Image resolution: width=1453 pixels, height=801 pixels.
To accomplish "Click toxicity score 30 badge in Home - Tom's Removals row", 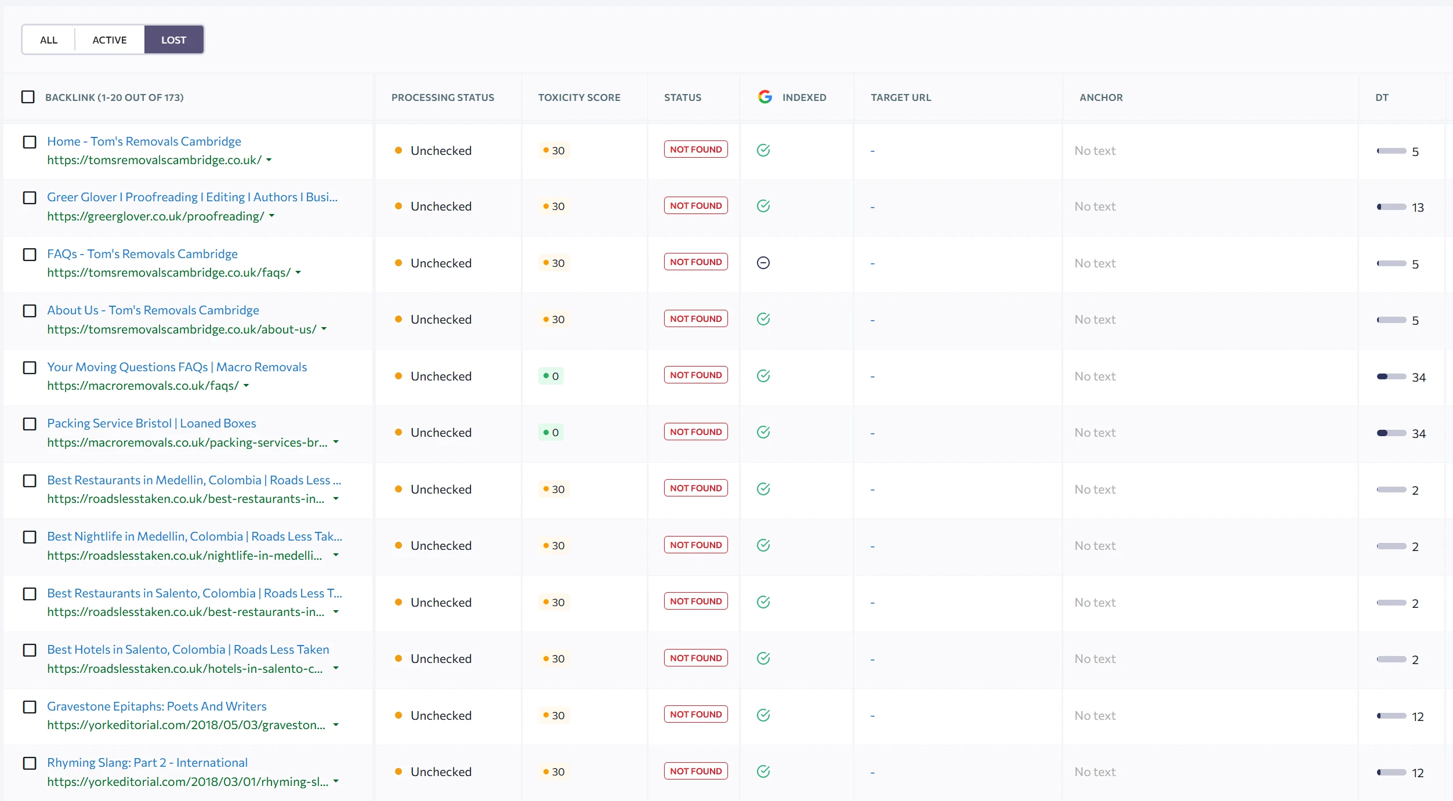I will click(554, 150).
